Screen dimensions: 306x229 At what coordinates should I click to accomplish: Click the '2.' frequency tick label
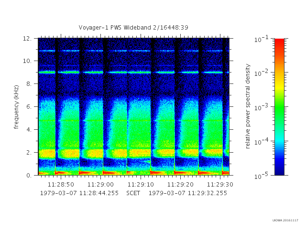29,153
